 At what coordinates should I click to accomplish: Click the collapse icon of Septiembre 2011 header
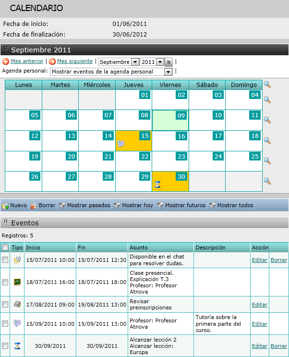tap(6, 49)
